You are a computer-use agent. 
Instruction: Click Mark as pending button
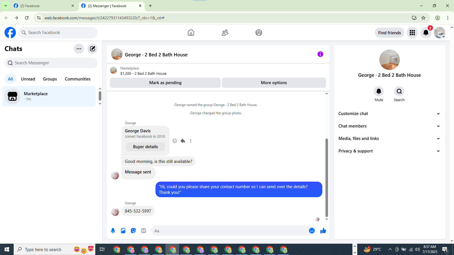pyautogui.click(x=165, y=83)
